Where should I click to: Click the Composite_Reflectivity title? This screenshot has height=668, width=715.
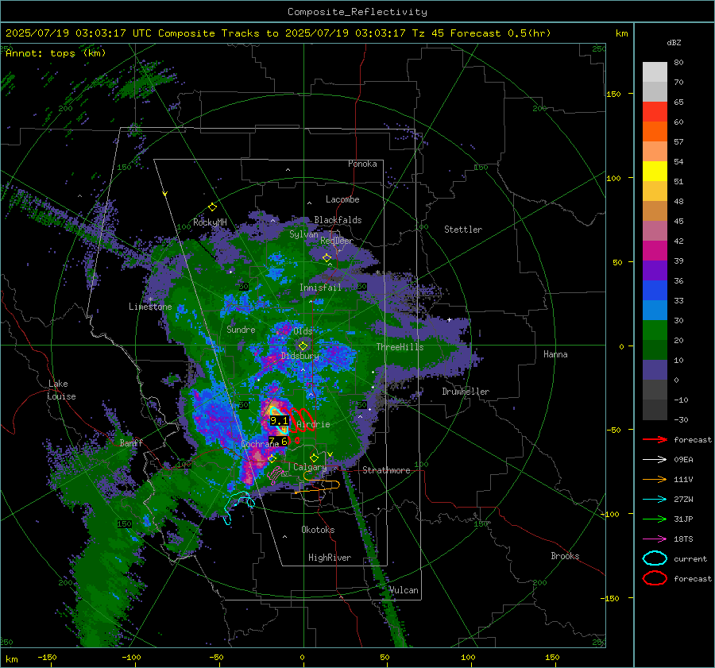coord(357,12)
